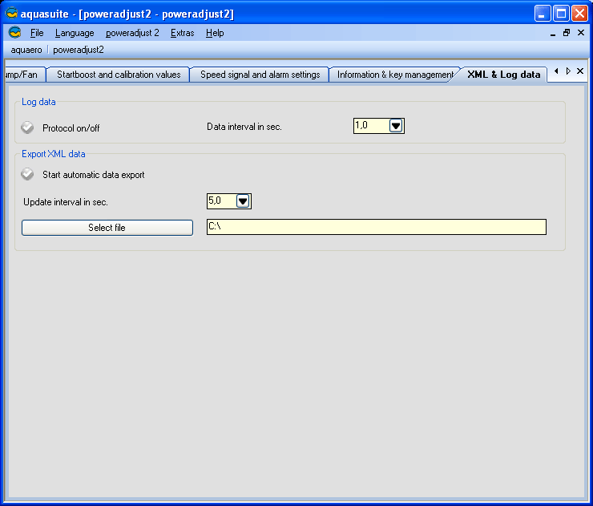The width and height of the screenshot is (593, 506).
Task: Click the Update interval in sec. label
Action: coord(66,202)
